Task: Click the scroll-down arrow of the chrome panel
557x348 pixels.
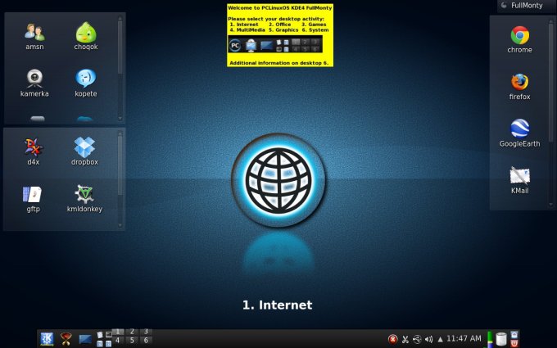Action: (551, 205)
